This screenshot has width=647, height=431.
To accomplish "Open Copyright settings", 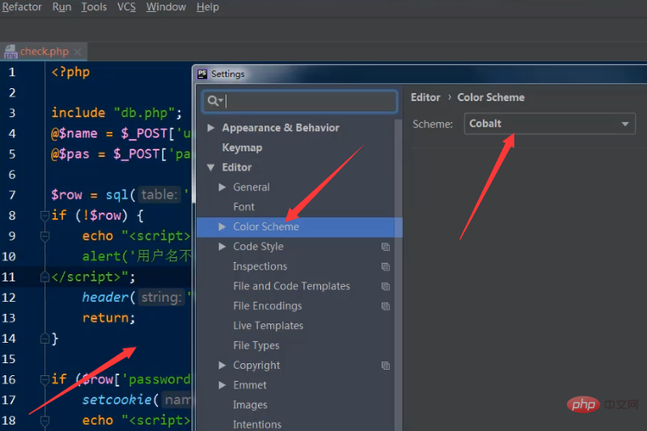I will point(256,365).
